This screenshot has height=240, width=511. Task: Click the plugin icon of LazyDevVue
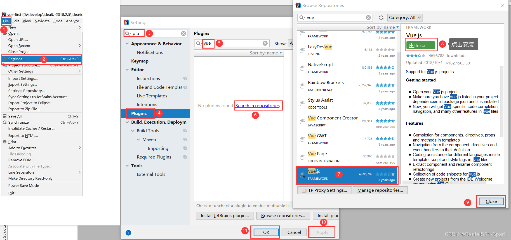click(x=302, y=50)
